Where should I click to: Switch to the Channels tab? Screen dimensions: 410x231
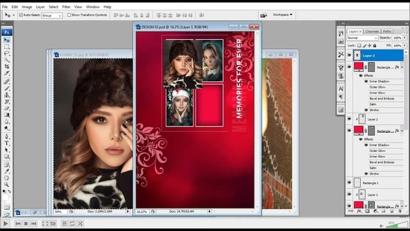(x=372, y=31)
